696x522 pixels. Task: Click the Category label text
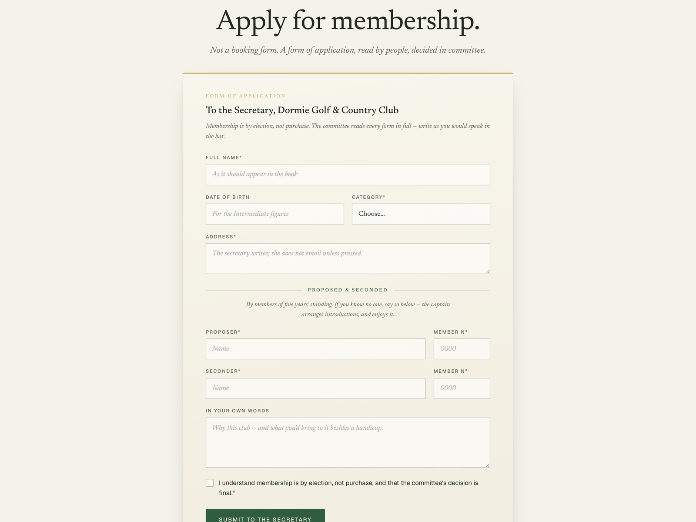[368, 197]
